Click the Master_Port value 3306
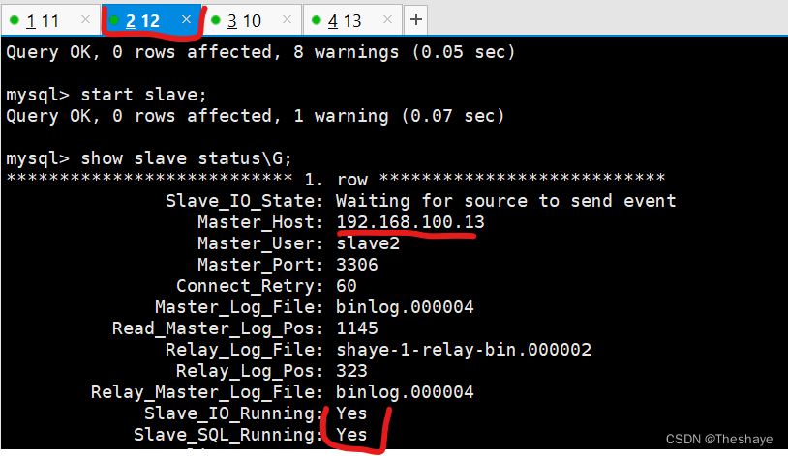Screen dimensions: 788x456 (357, 265)
